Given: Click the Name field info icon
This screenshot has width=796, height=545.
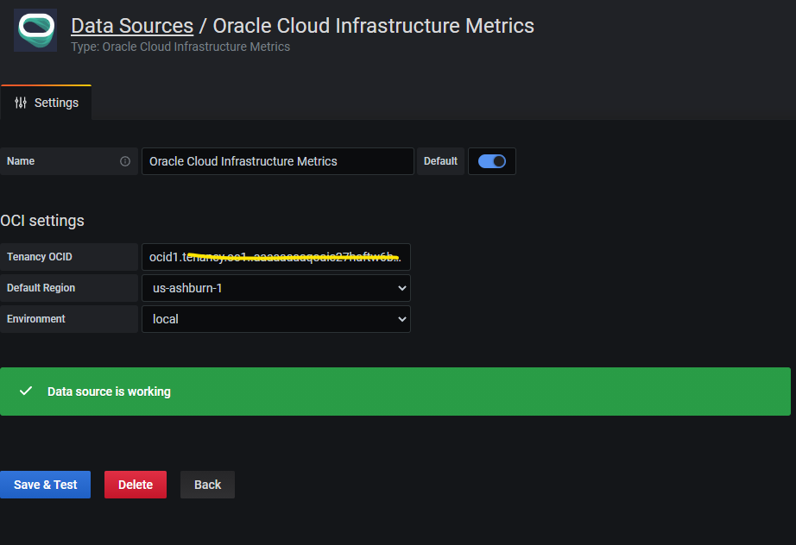Looking at the screenshot, I should pyautogui.click(x=125, y=161).
